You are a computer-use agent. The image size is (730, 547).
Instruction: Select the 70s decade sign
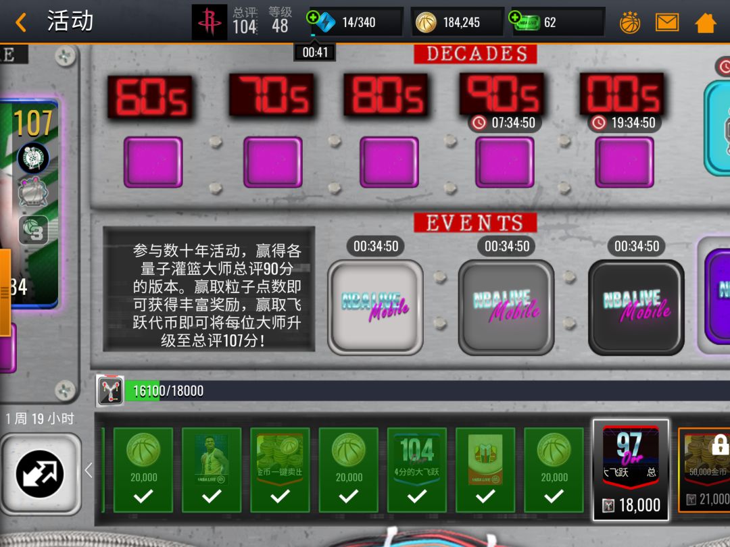coord(272,95)
